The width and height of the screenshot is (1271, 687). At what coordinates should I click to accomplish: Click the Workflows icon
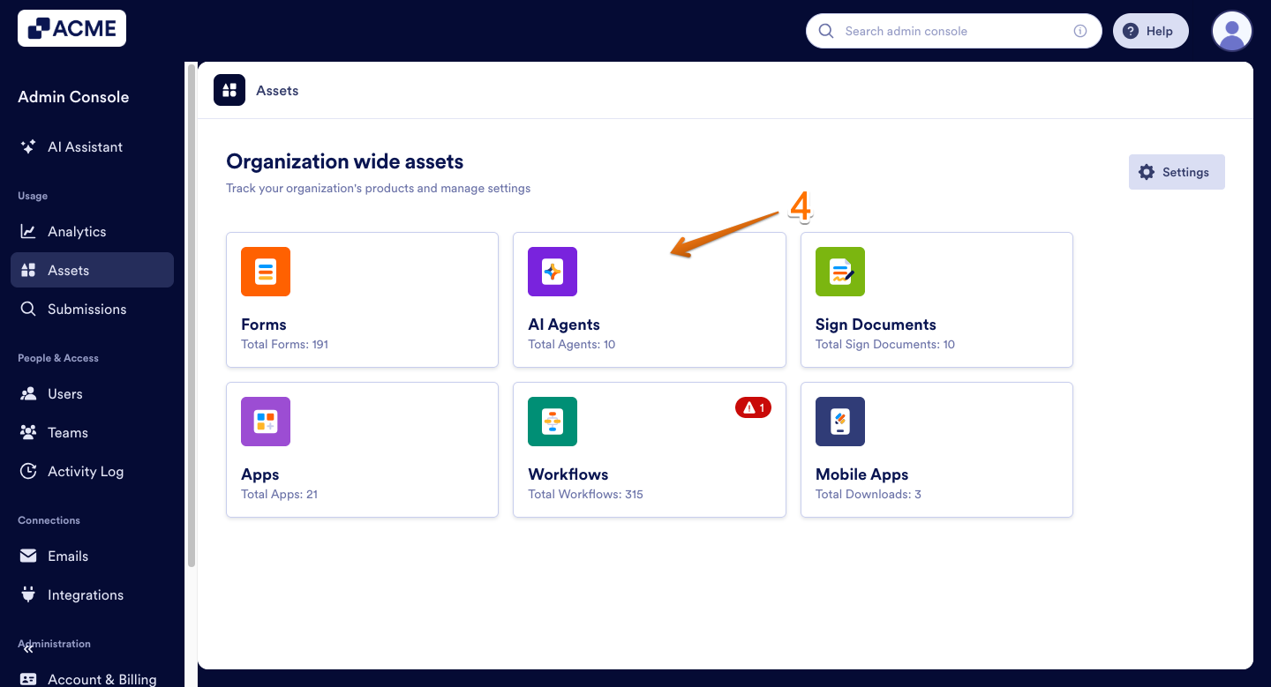(552, 422)
